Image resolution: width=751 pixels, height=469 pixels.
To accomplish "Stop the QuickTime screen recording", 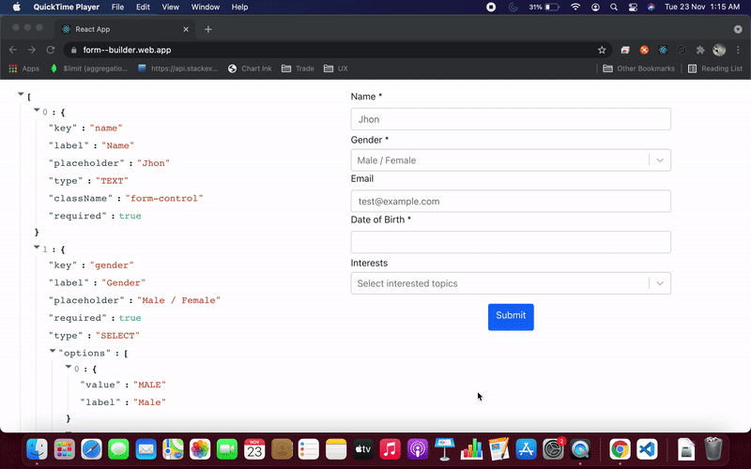I will pos(491,8).
